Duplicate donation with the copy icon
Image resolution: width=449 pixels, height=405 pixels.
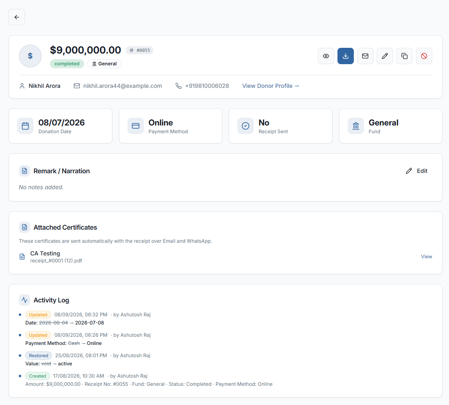[x=404, y=56]
